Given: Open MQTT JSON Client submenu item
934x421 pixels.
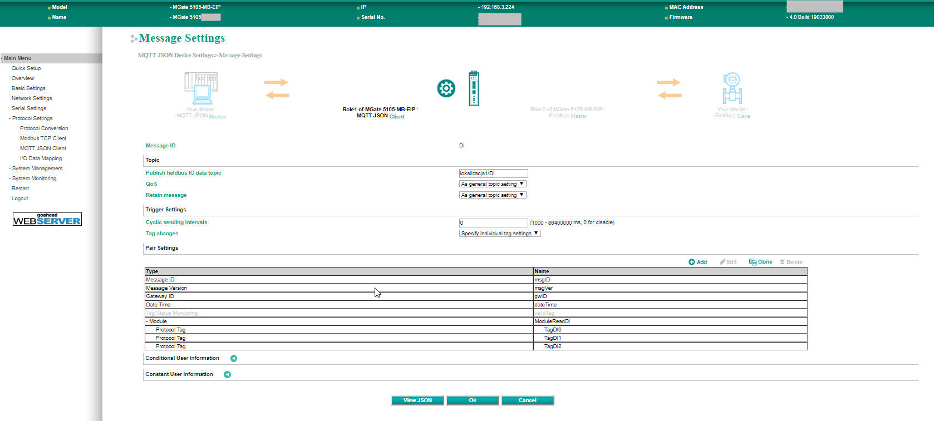Looking at the screenshot, I should click(43, 148).
